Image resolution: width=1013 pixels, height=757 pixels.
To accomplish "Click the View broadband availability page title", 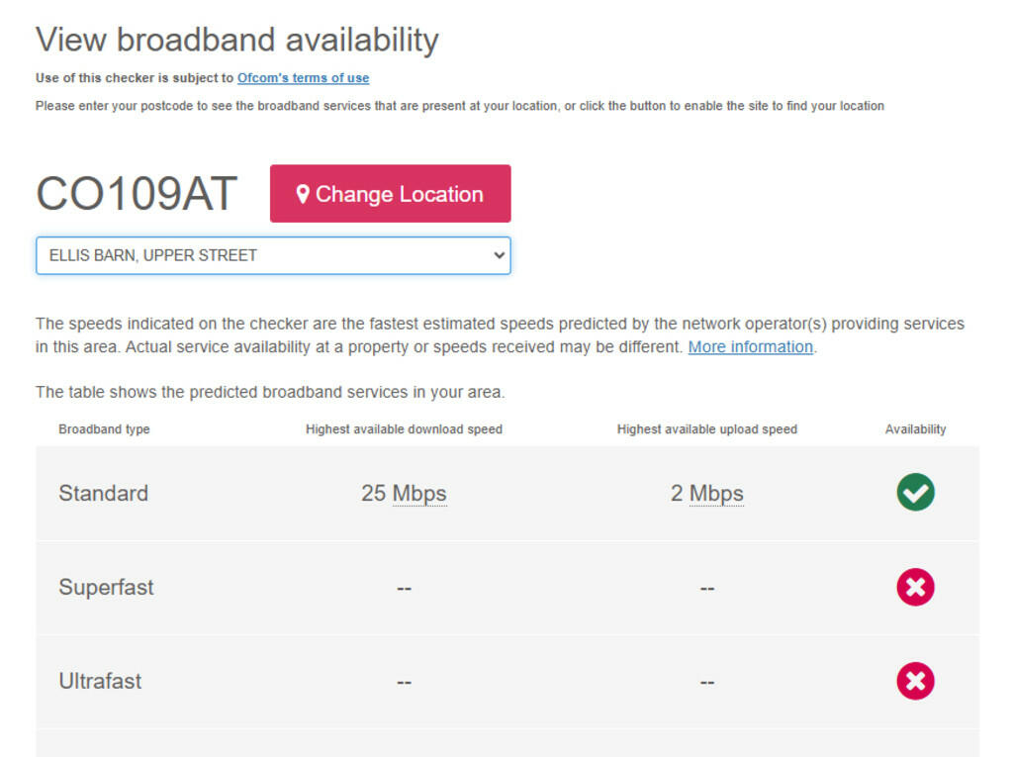I will tap(237, 41).
